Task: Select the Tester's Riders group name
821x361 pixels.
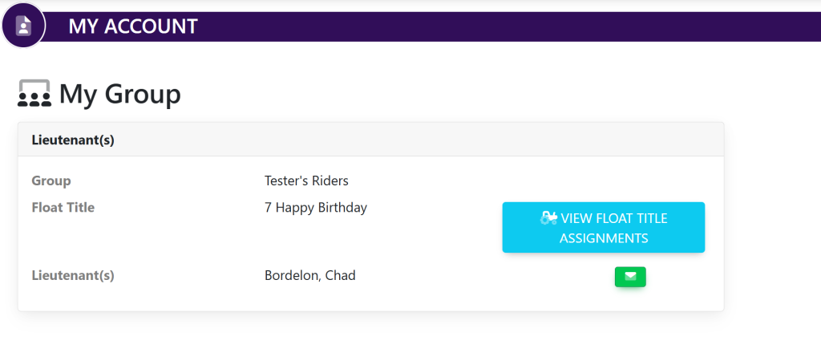Action: [x=306, y=180]
